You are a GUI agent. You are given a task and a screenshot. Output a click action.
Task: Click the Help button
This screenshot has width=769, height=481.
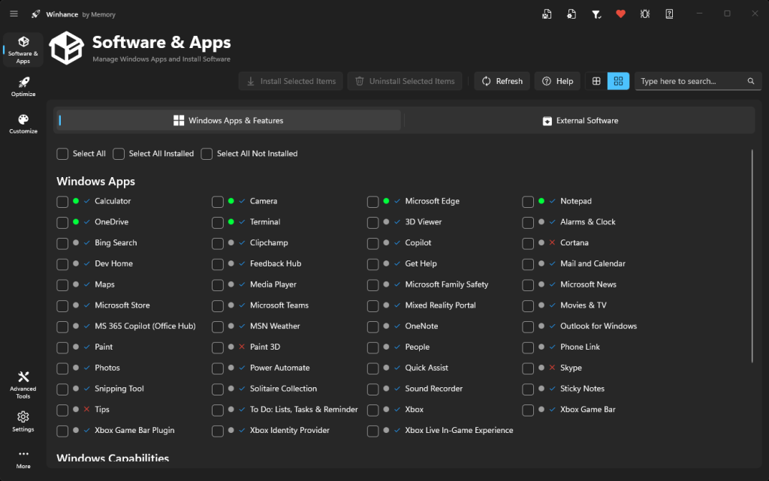pyautogui.click(x=556, y=80)
